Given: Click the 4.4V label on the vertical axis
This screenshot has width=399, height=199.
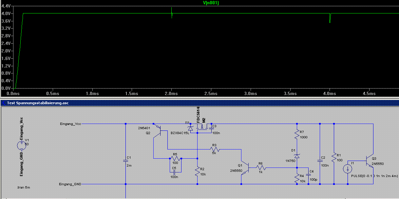Looking at the screenshot, I should (6, 6).
